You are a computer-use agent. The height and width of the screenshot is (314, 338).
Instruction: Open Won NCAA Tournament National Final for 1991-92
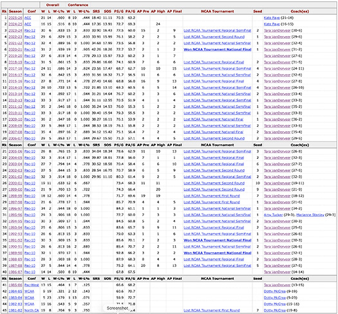pyautogui.click(x=218, y=240)
